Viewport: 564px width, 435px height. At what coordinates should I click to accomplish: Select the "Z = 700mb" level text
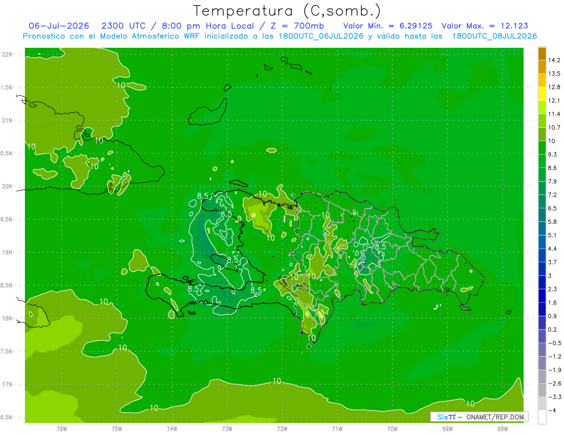coord(298,26)
